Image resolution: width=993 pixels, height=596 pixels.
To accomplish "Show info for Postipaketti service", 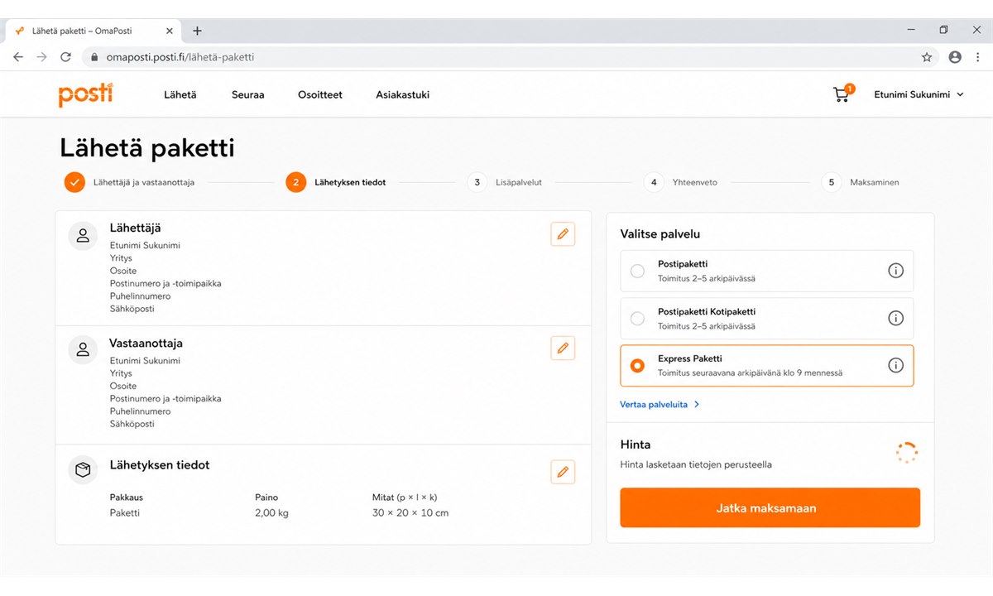I will click(x=895, y=271).
